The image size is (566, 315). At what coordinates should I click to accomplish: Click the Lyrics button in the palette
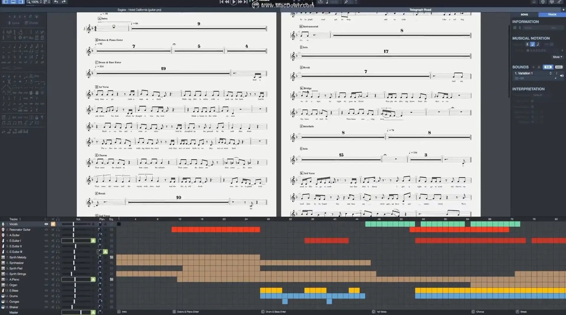coord(14,23)
